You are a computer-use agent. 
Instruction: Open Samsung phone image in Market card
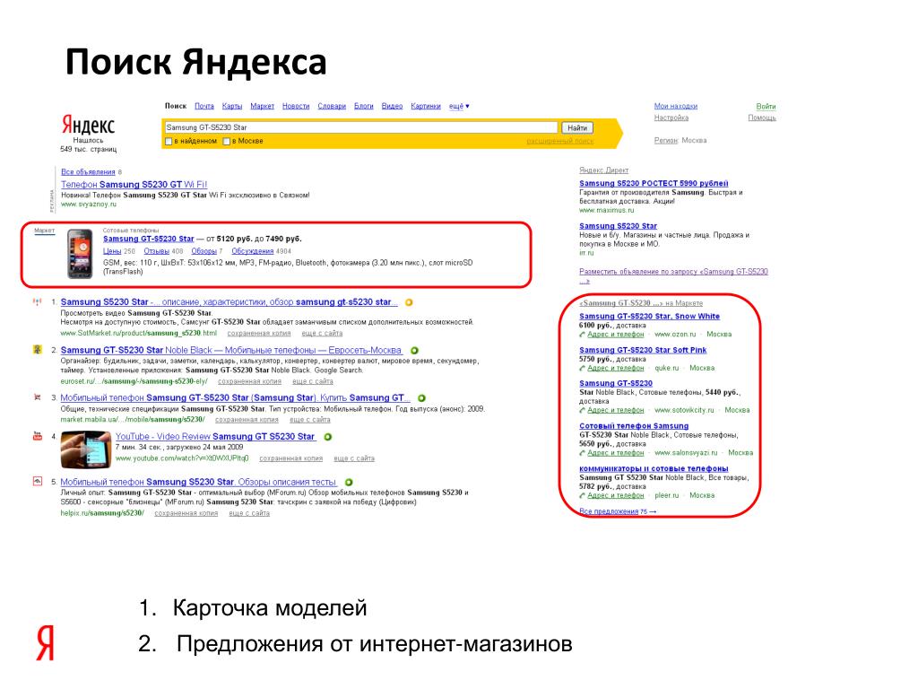click(80, 254)
